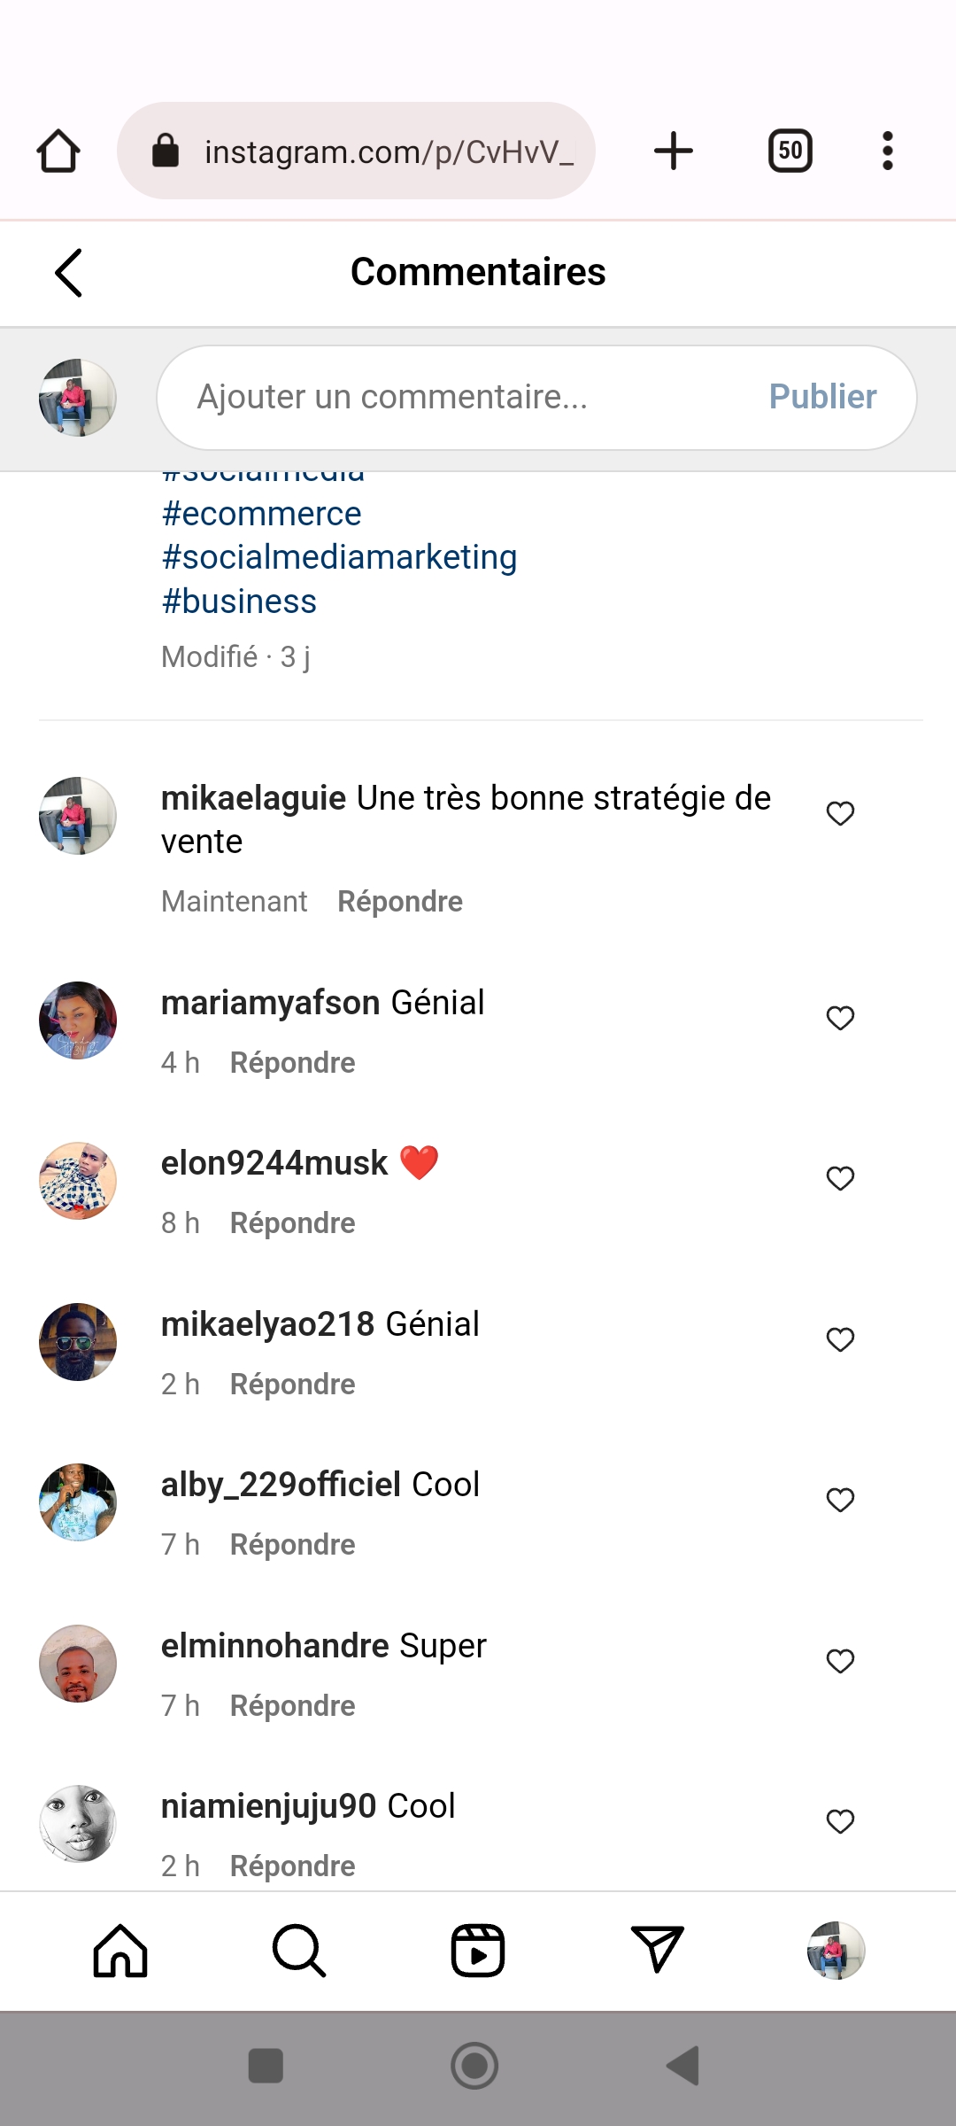The height and width of the screenshot is (2126, 956).
Task: Open a new browser tab
Action: click(x=673, y=151)
